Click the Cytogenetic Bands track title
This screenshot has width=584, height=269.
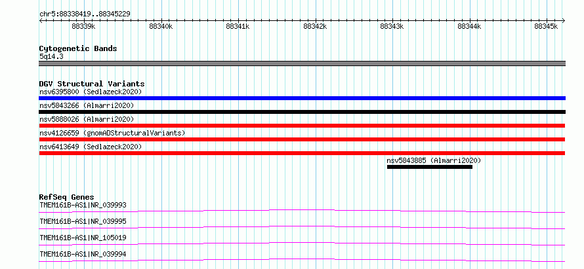click(x=78, y=48)
